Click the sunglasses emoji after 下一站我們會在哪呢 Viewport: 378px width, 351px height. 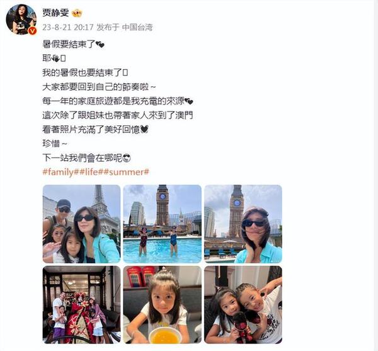click(127, 158)
